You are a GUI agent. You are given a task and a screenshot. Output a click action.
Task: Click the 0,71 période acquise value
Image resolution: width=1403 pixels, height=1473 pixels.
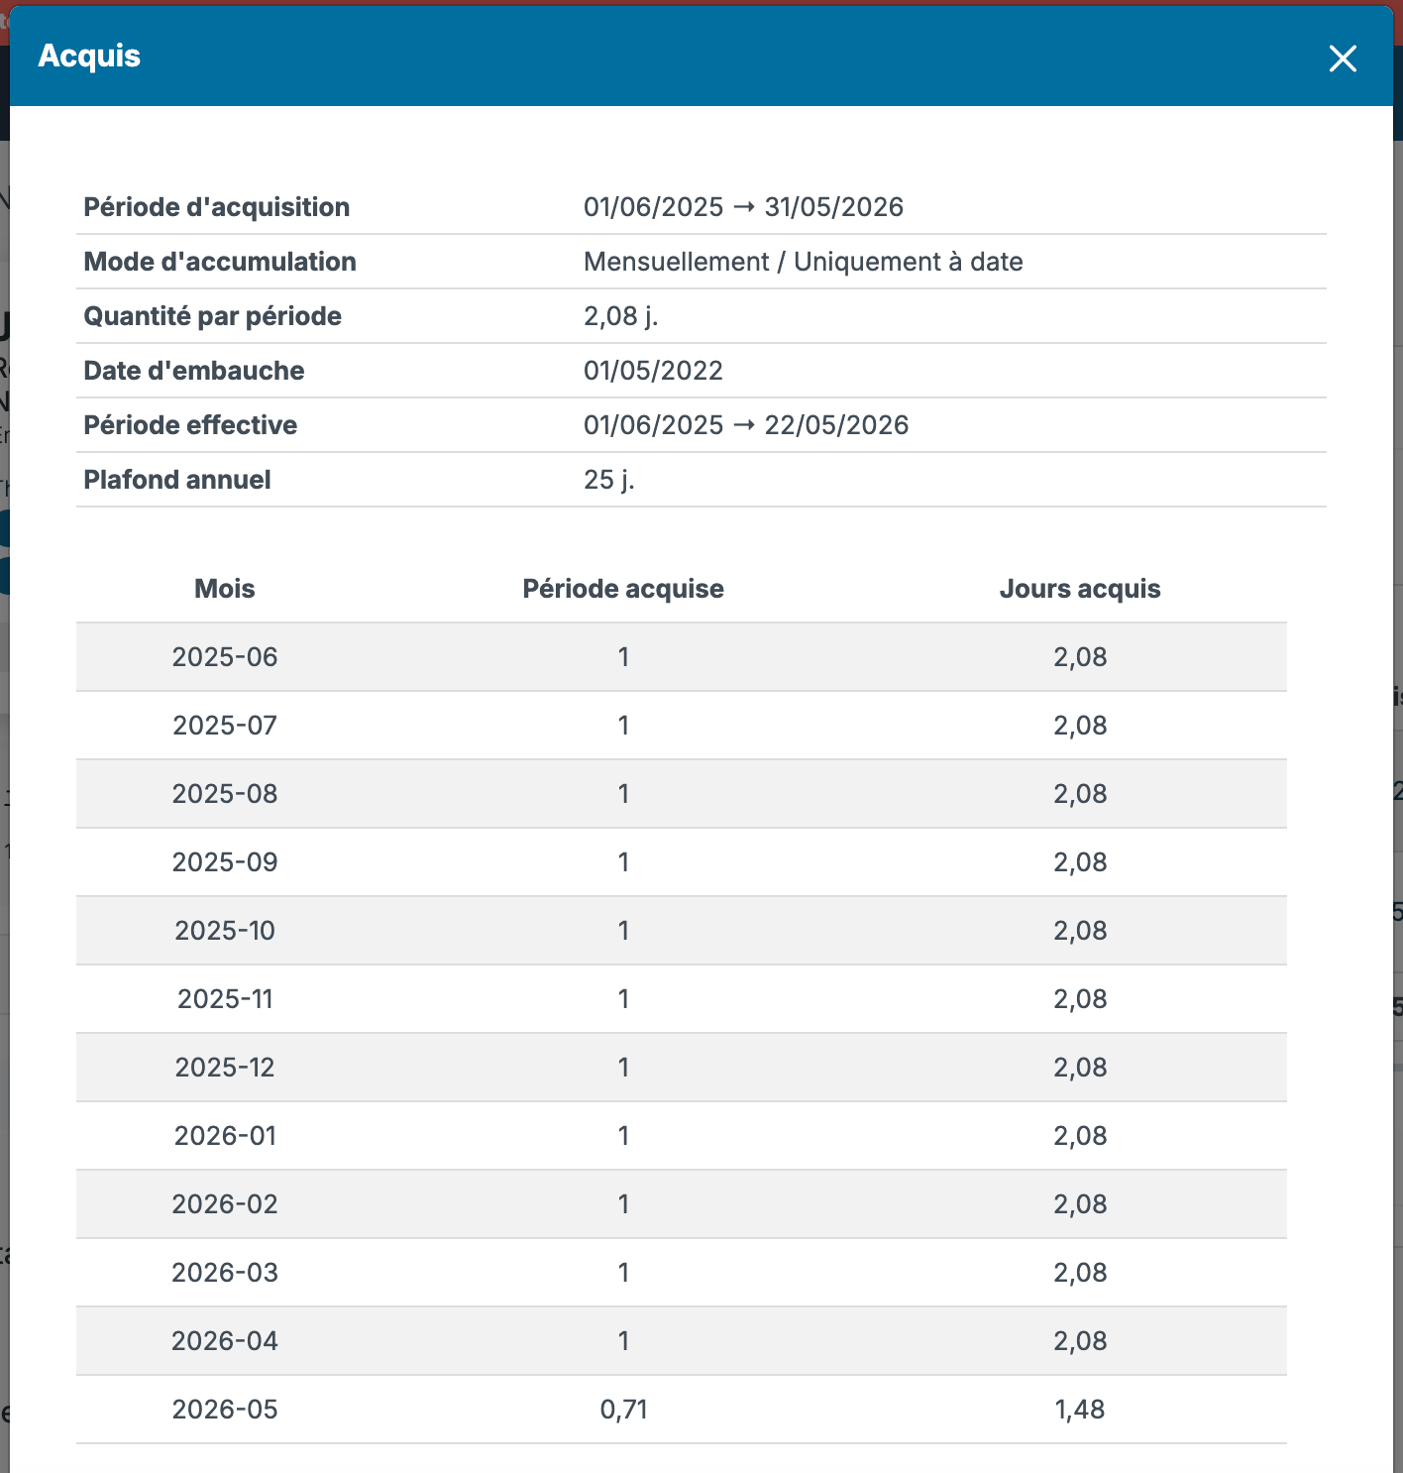[623, 1410]
